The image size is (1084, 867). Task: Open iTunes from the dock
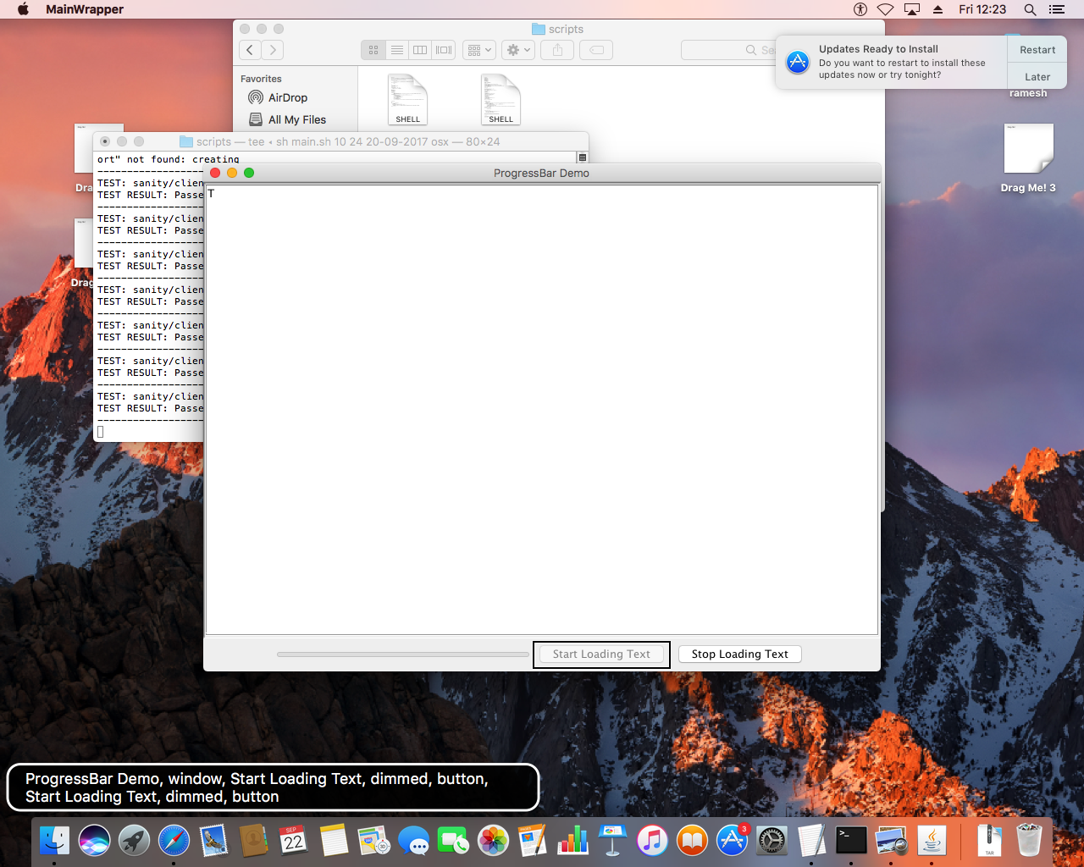coord(652,841)
